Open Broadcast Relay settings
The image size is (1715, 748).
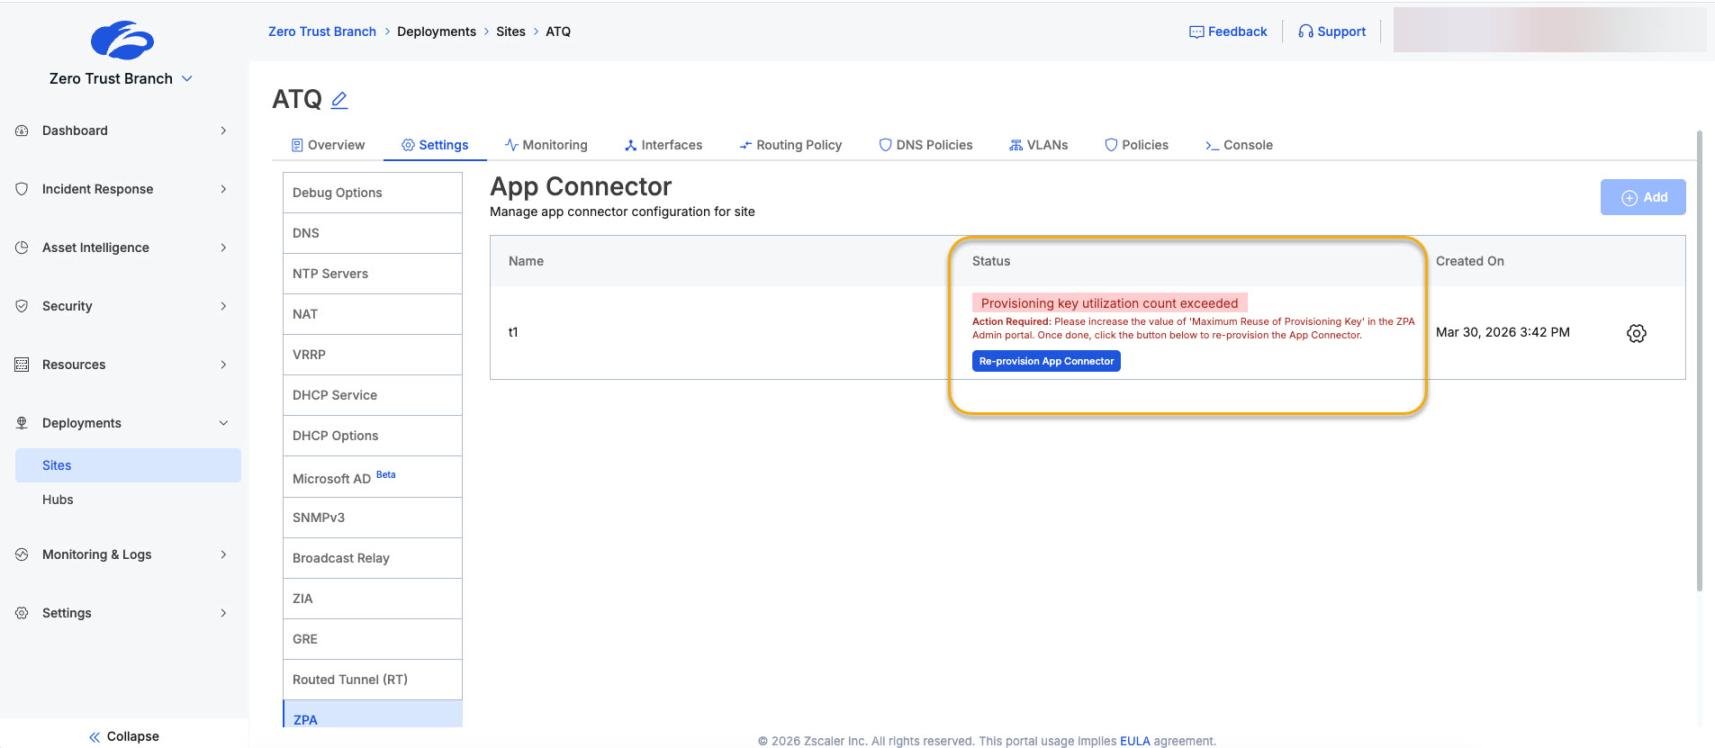[373, 558]
